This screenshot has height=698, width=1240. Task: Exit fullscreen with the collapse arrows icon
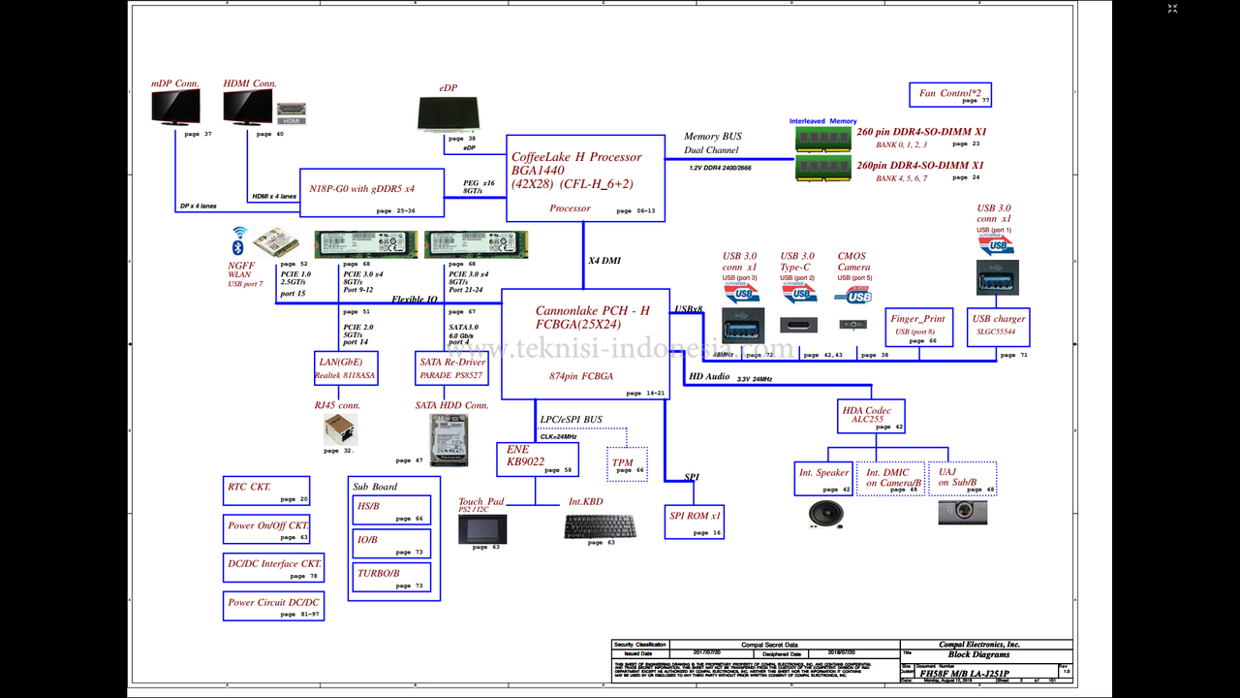(1173, 10)
